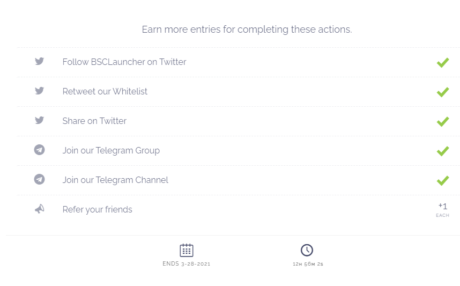Click Telegram icon beside Join our Telegram Group

pyautogui.click(x=39, y=150)
